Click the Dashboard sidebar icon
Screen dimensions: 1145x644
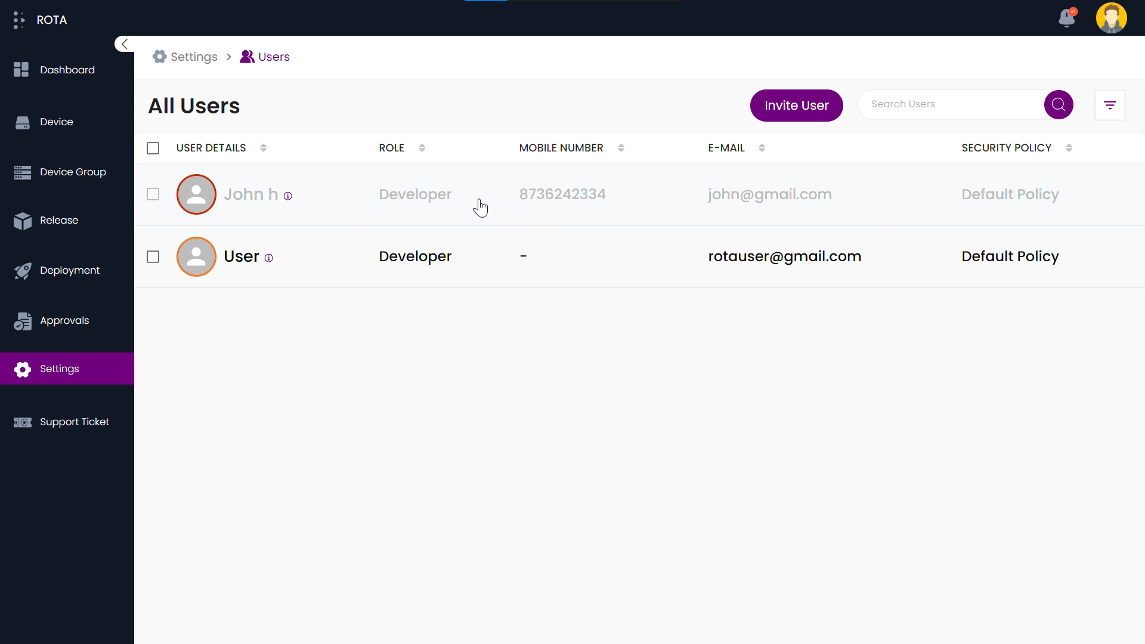click(22, 70)
